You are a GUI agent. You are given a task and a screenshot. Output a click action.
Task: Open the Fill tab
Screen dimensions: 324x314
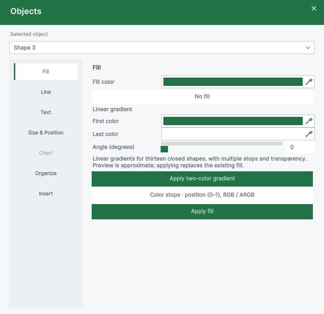pos(46,72)
